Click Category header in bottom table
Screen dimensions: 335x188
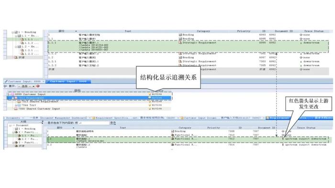(185, 128)
